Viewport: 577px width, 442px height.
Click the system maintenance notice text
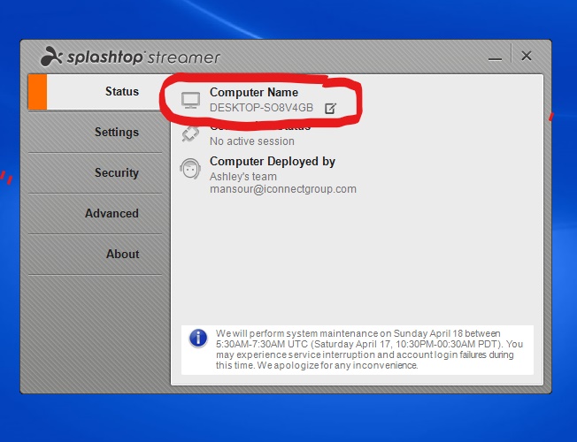tap(369, 349)
